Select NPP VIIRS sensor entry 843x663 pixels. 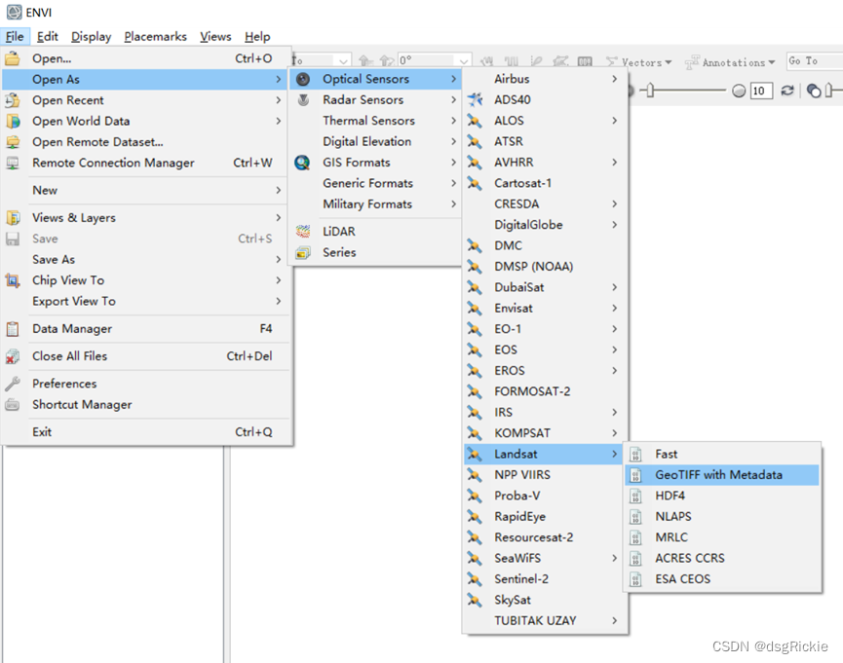(x=543, y=475)
